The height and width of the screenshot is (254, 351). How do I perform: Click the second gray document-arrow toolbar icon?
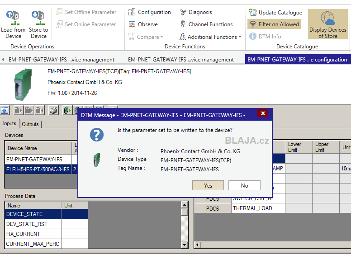[28, 110]
